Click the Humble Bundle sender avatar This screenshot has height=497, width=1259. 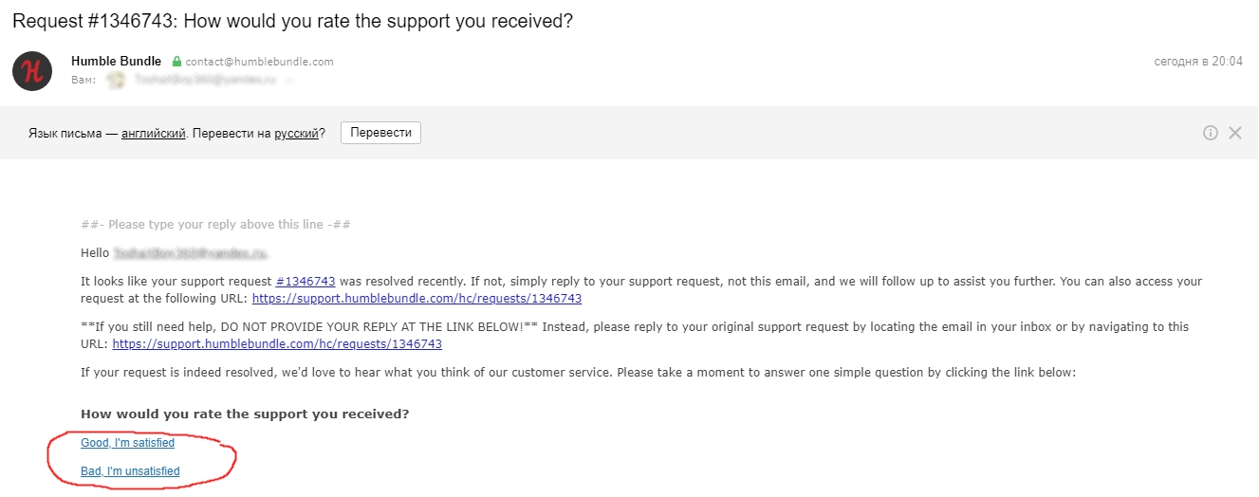(32, 71)
